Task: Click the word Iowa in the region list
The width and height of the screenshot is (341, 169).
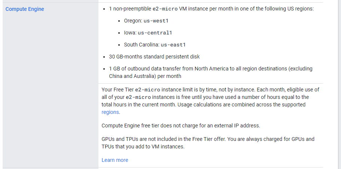Action: (130, 33)
